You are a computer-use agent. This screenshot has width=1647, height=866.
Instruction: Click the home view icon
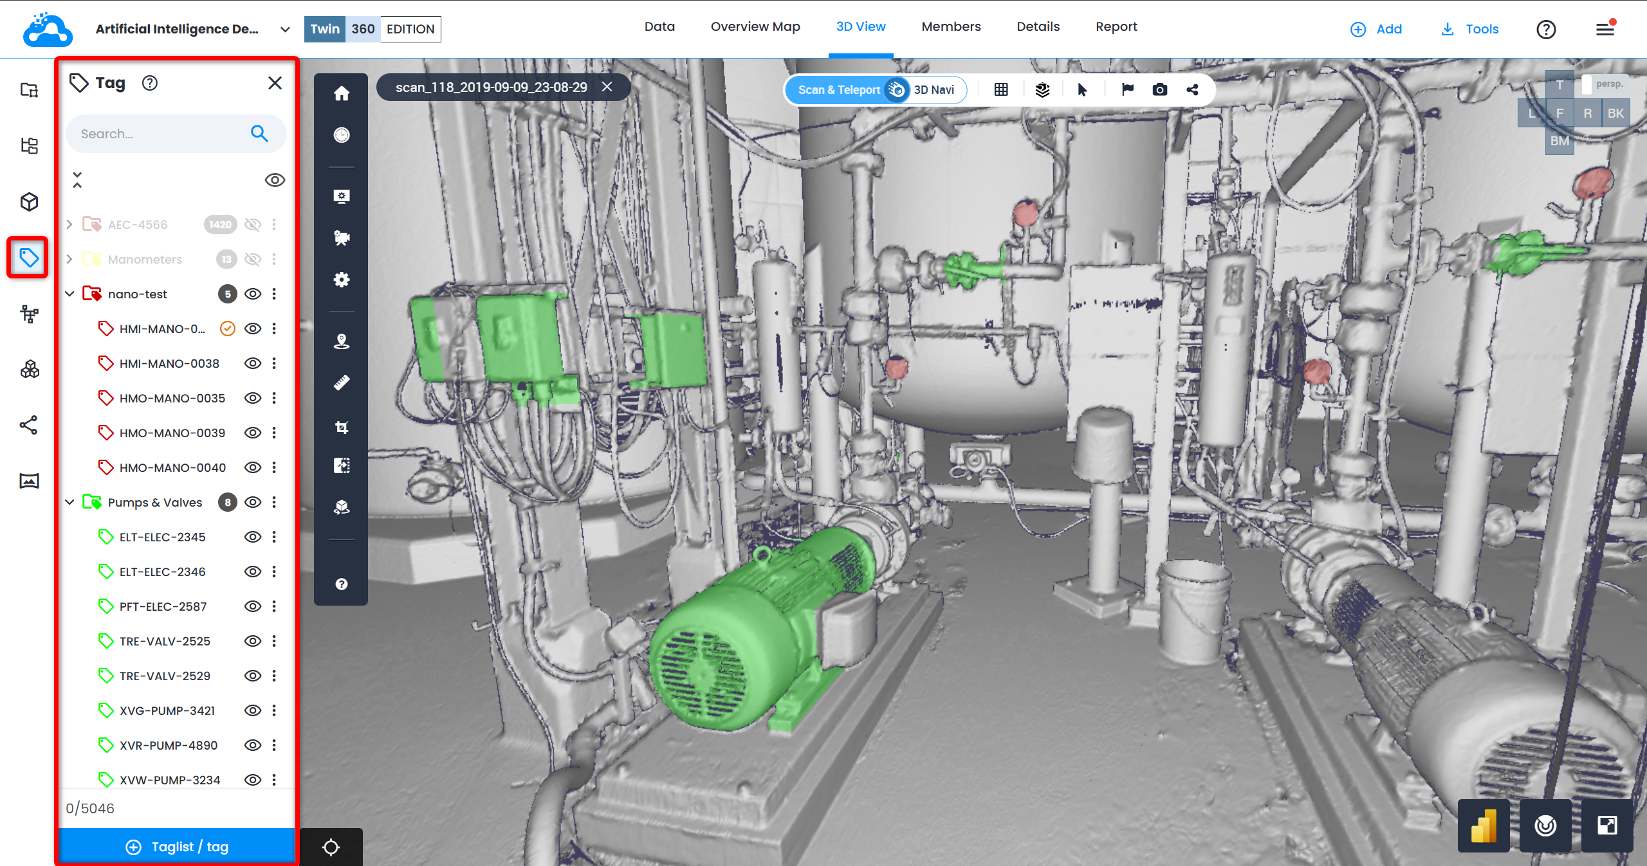[342, 94]
